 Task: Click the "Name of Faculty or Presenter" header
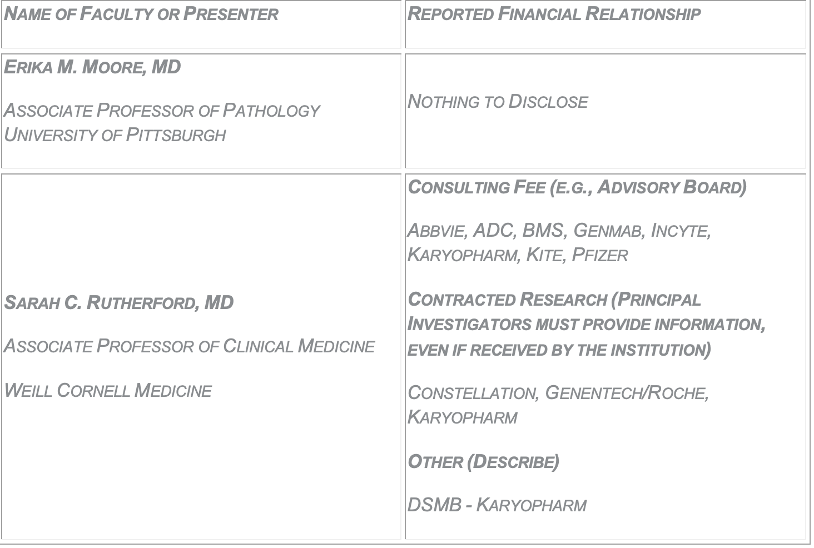coord(141,14)
